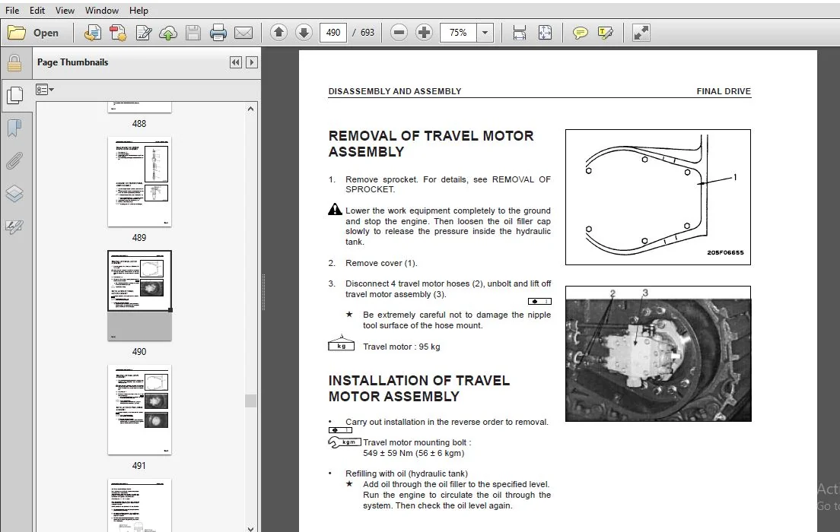The width and height of the screenshot is (840, 532).
Task: Click the fit one full page icon
Action: pyautogui.click(x=545, y=33)
